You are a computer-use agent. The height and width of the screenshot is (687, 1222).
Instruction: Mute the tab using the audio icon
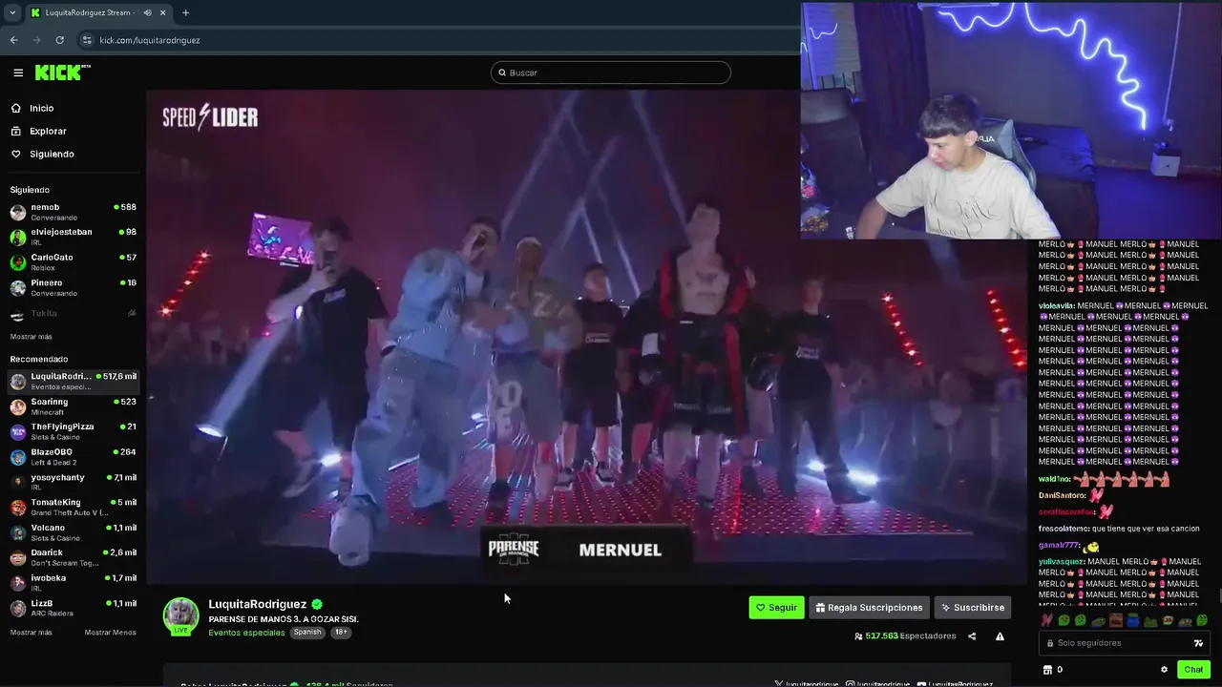[x=147, y=12]
